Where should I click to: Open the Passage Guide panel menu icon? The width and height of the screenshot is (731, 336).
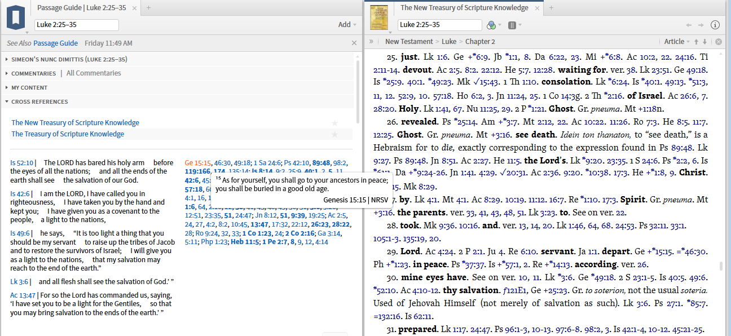[16, 17]
